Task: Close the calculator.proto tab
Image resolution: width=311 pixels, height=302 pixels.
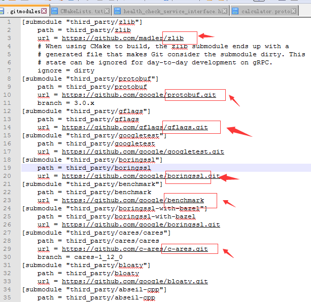Action: pyautogui.click(x=294, y=11)
